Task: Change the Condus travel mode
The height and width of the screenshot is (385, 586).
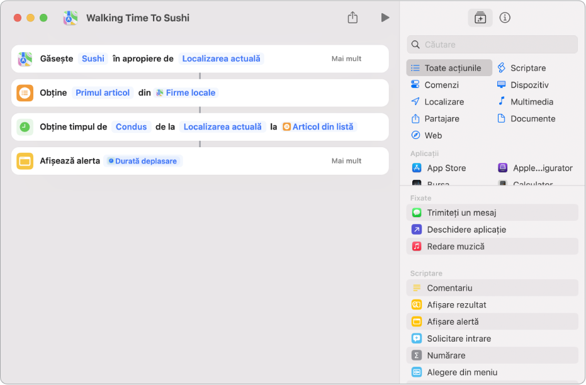Action: click(x=131, y=126)
